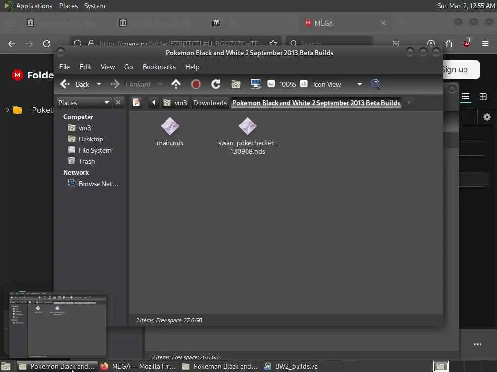Open the MEGA three-dots more menu
This screenshot has height=372, width=497.
coord(478,344)
